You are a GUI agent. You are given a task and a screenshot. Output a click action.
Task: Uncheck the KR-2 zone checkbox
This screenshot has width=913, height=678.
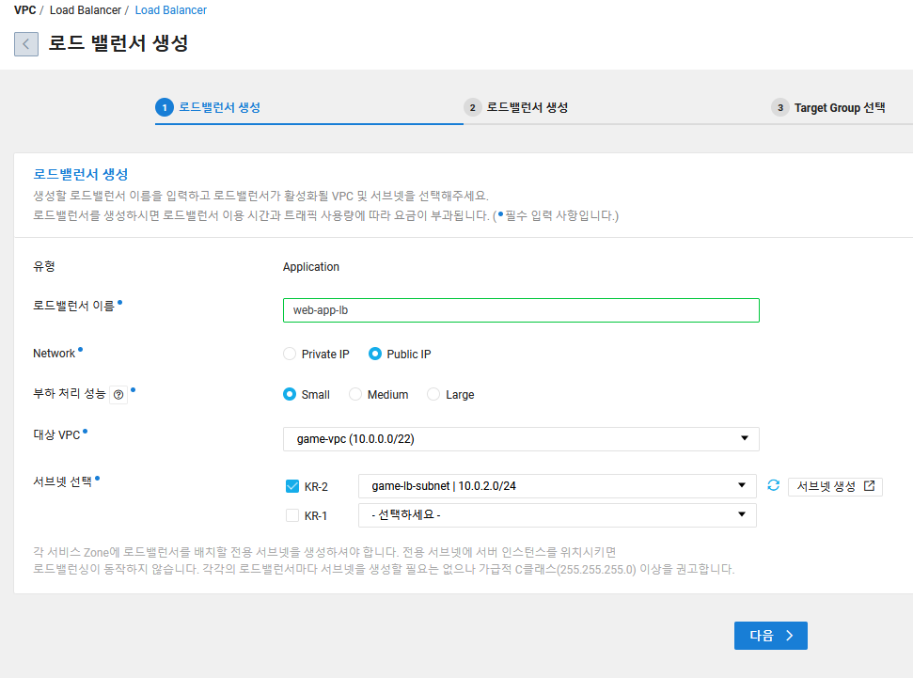[x=292, y=486]
